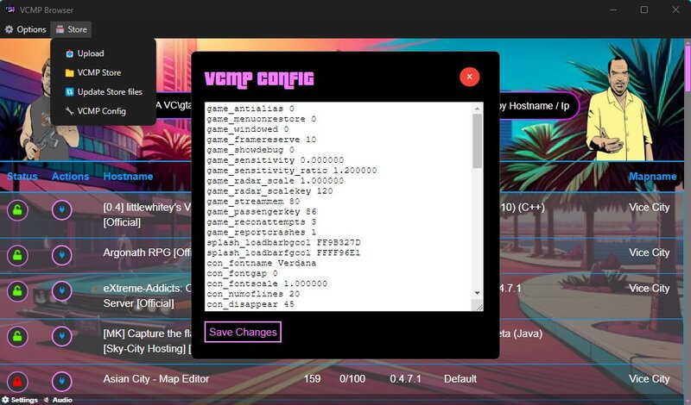This screenshot has width=691, height=405.
Task: Click green lock icon for littlewhitey's server
Action: click(x=17, y=210)
